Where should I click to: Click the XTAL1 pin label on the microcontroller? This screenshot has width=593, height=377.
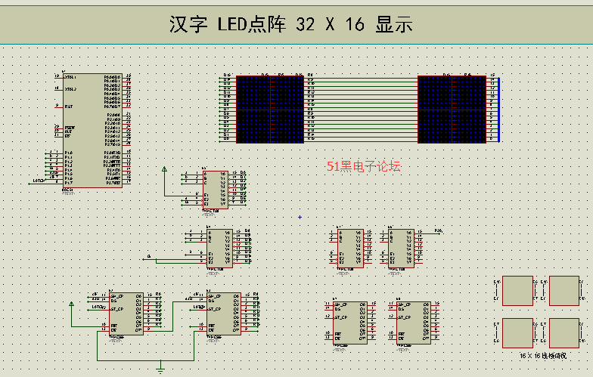click(70, 77)
